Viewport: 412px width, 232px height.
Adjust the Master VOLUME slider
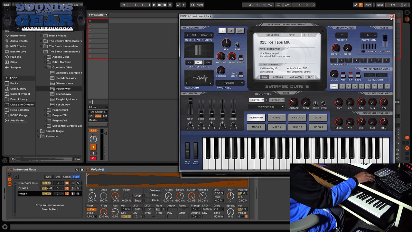pyautogui.click(x=385, y=39)
